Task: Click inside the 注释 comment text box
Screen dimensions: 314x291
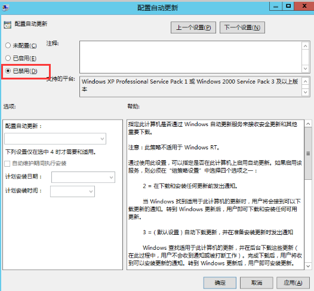Action: click(190, 57)
